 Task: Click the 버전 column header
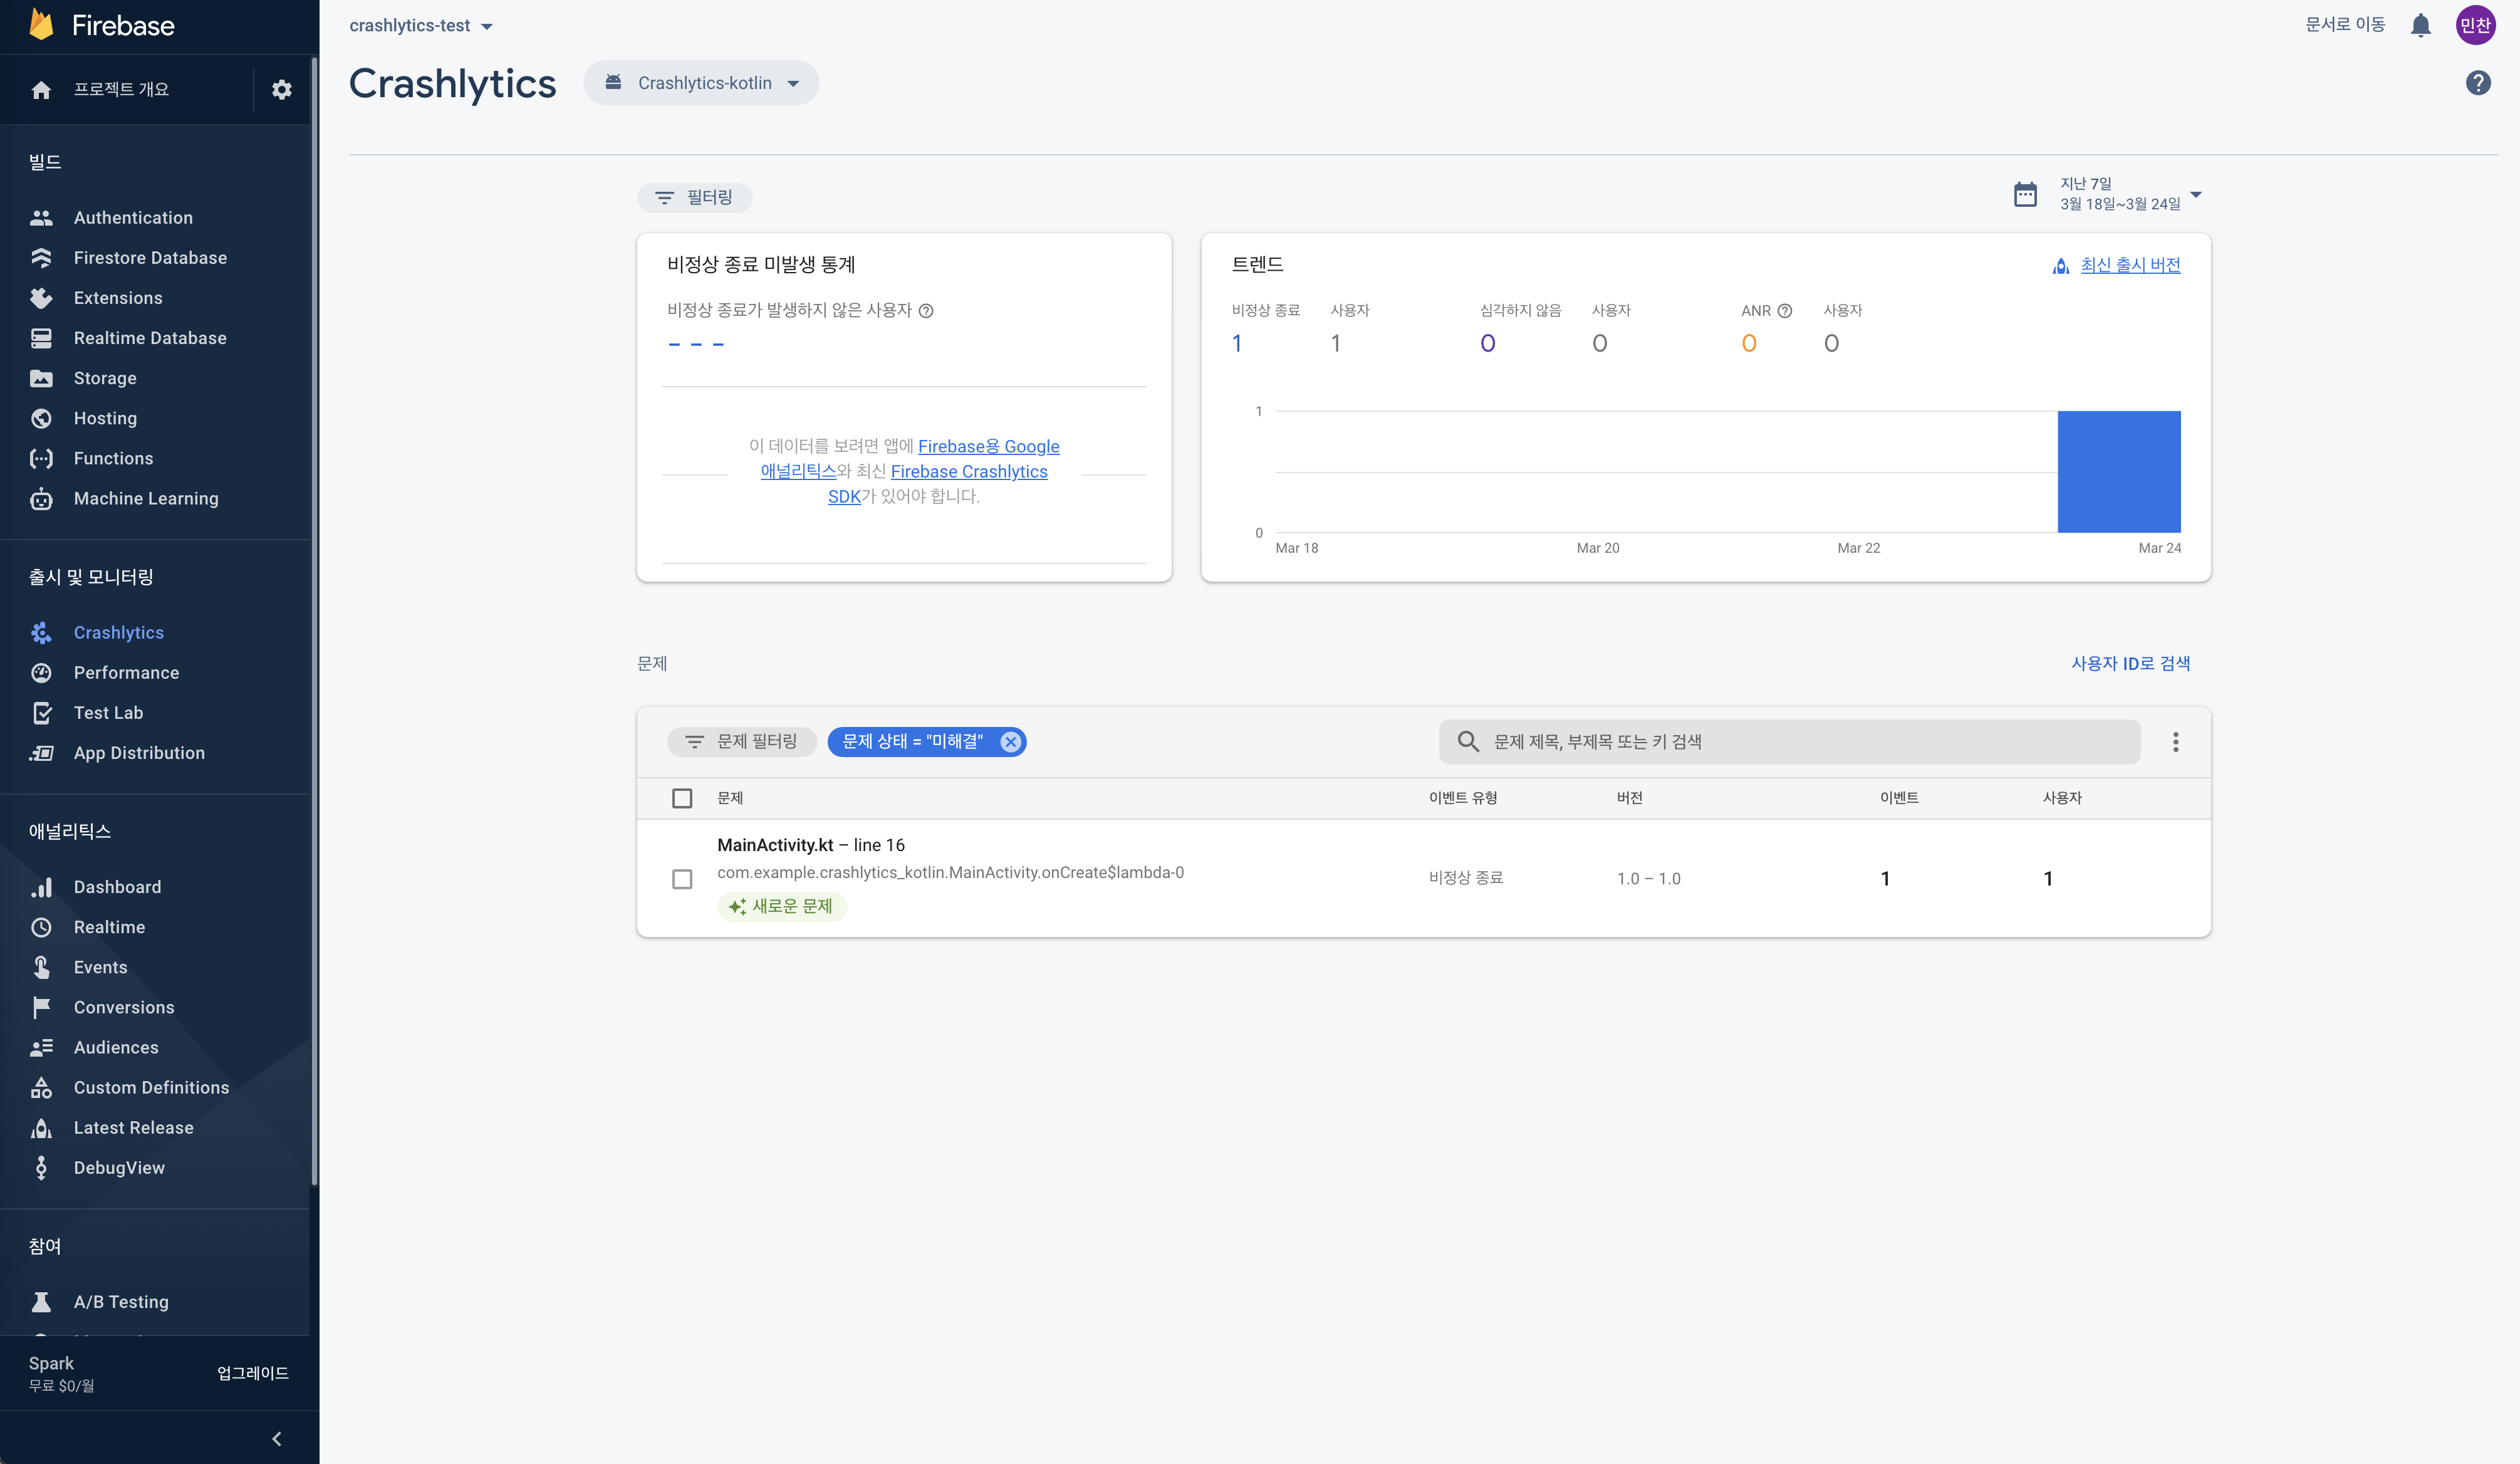(x=1629, y=798)
